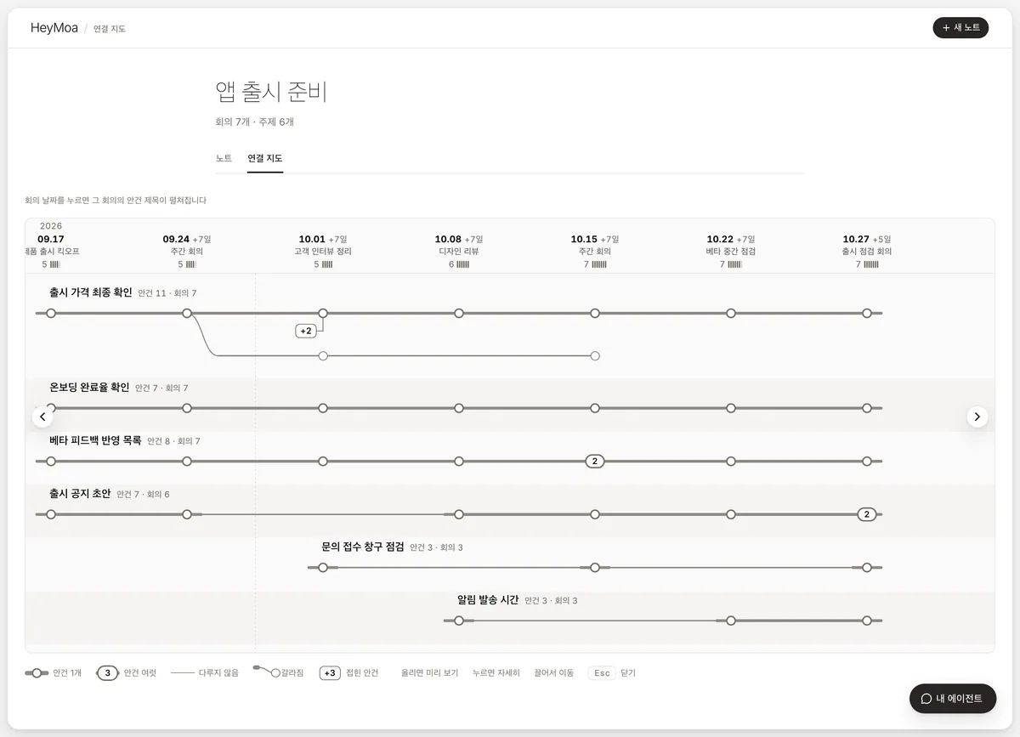This screenshot has width=1020, height=737.
Task: Click the 연결 지도 breadcrumb
Action: click(x=110, y=29)
